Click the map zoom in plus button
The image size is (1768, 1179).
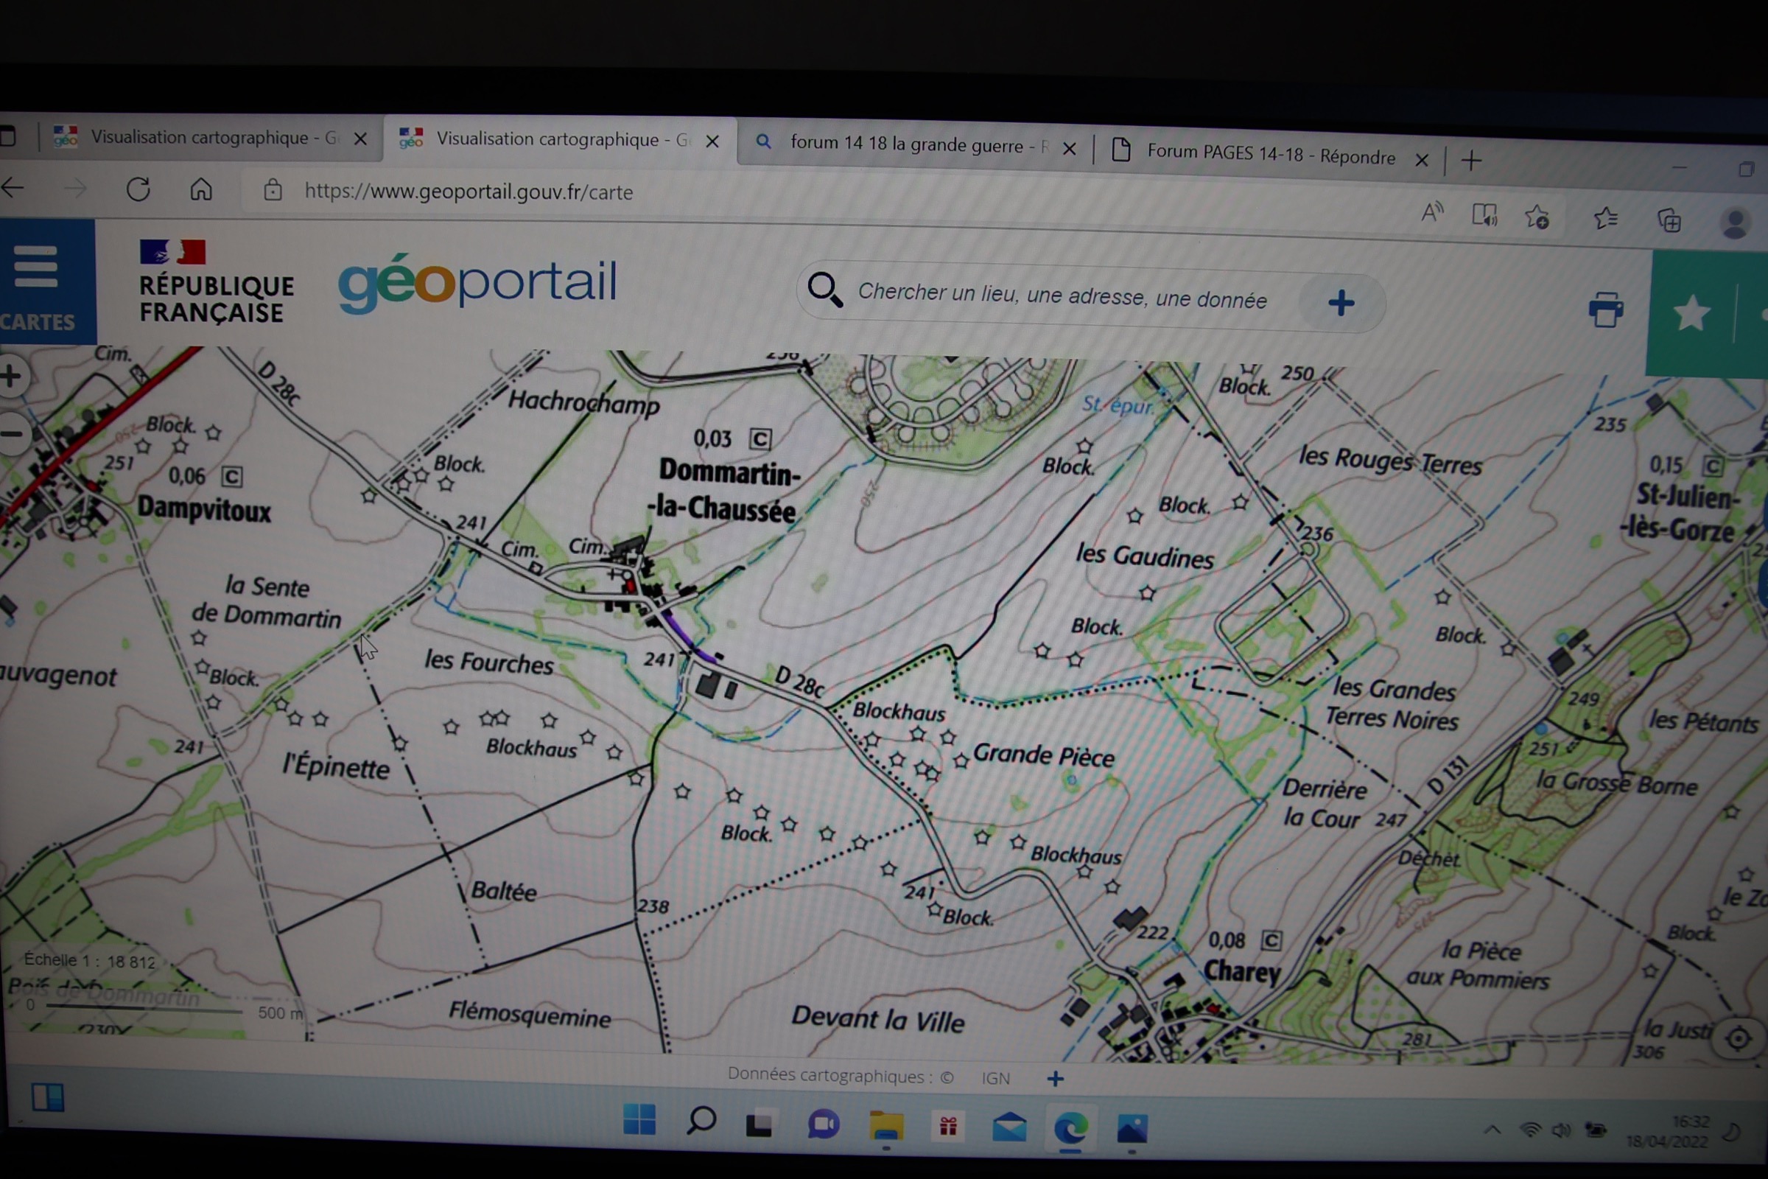click(12, 375)
